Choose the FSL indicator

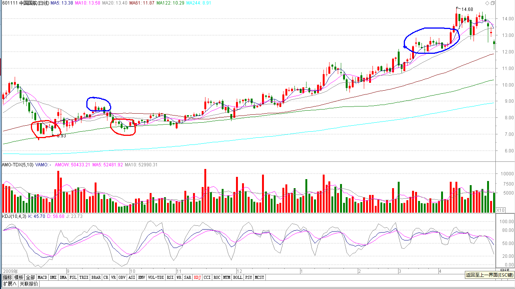73,277
